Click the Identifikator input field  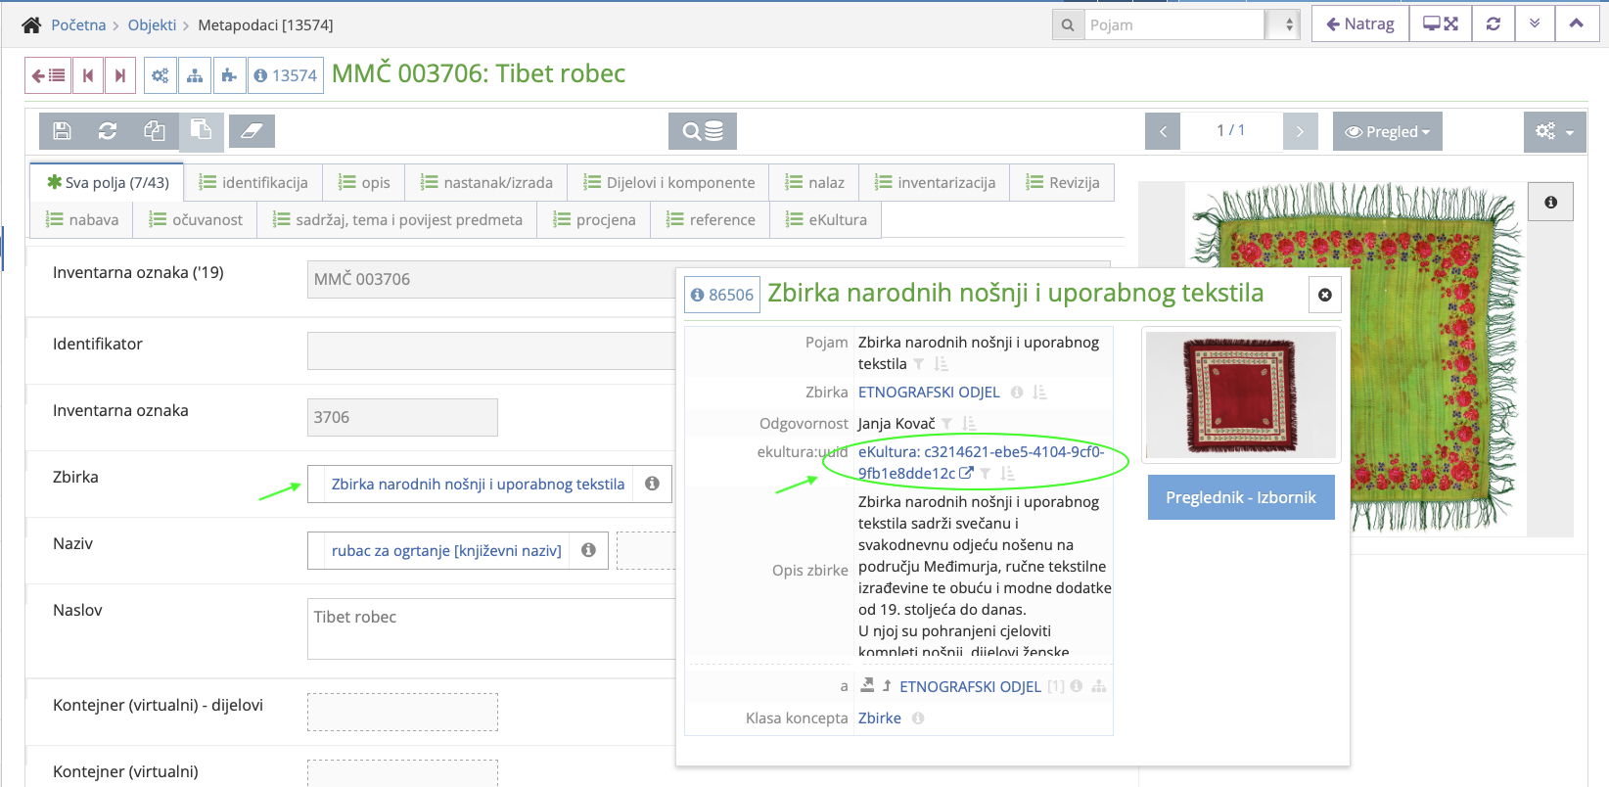(491, 350)
